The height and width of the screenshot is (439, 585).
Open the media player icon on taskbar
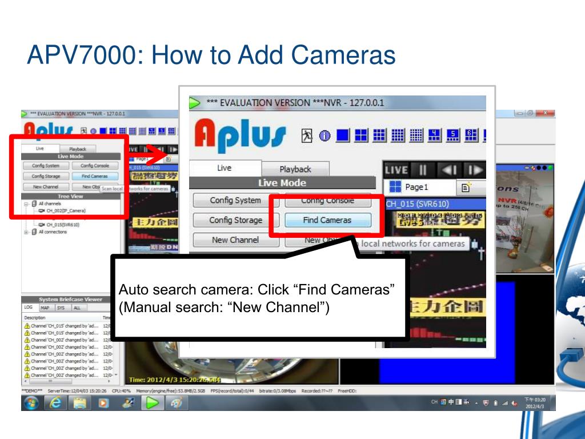[103, 403]
